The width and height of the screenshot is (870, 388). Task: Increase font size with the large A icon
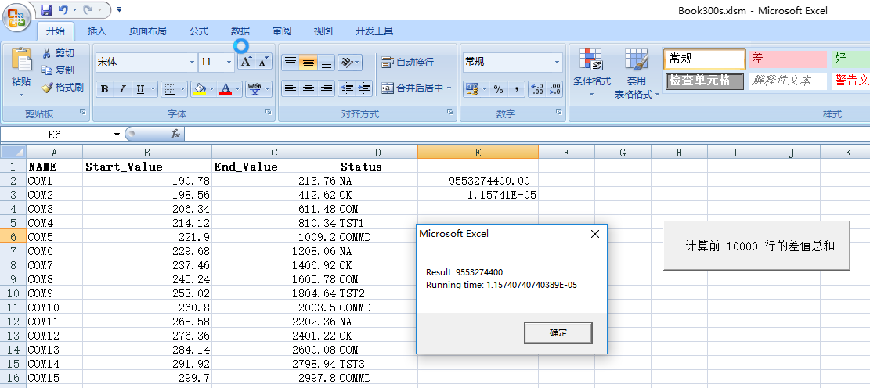tap(246, 62)
